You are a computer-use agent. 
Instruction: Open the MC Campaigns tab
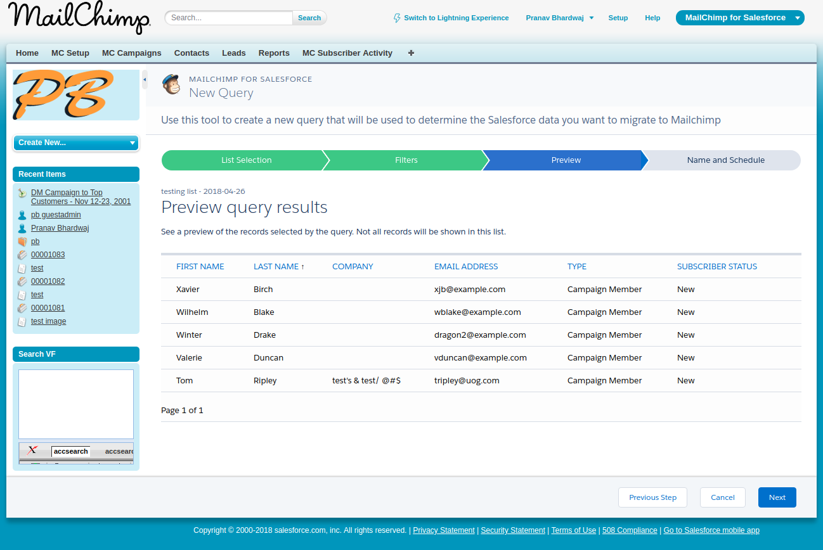click(131, 53)
